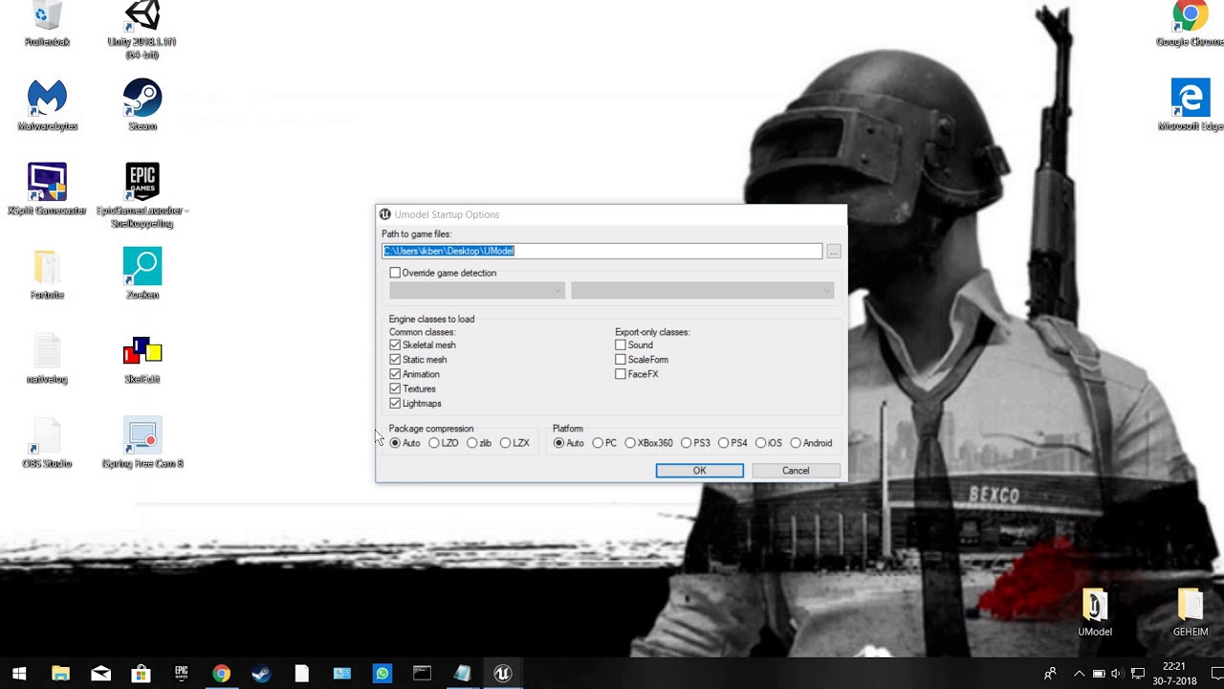
Task: Open the command prompt taskbar icon
Action: pyautogui.click(x=422, y=674)
